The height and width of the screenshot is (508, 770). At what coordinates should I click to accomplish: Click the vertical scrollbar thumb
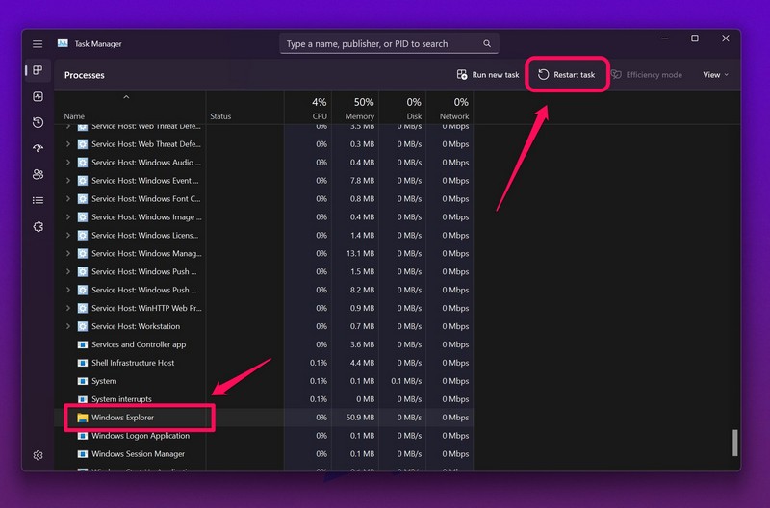pos(734,442)
